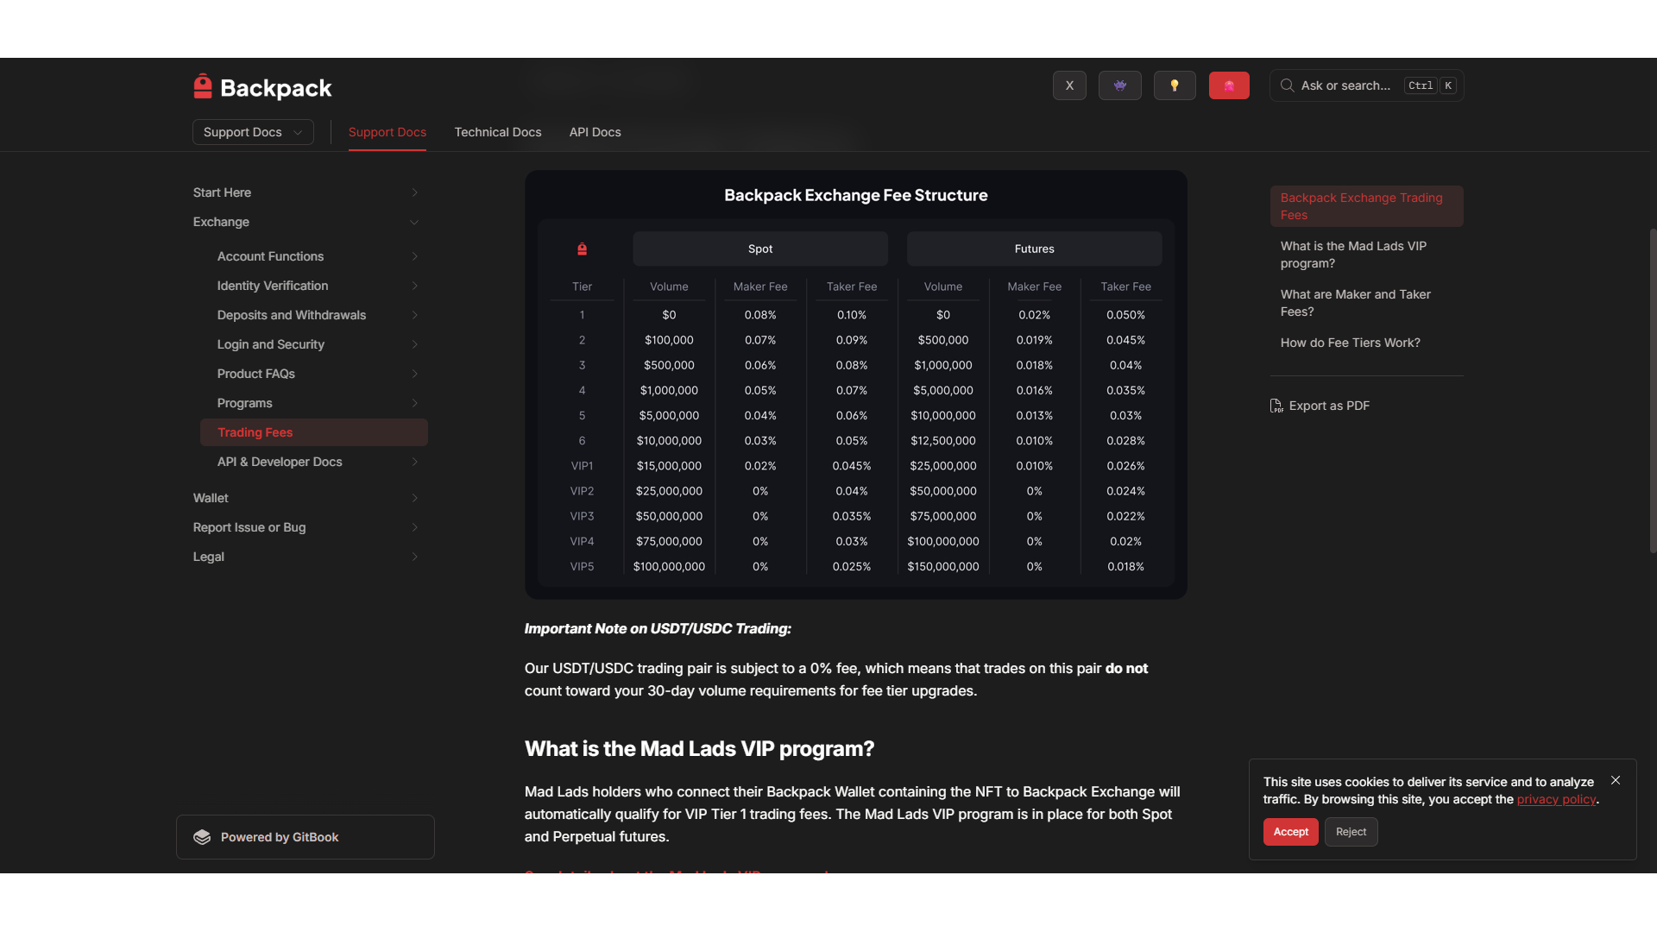Click the What is the Mad Lads VIP program heading
Image resolution: width=1657 pixels, height=932 pixels.
699,748
